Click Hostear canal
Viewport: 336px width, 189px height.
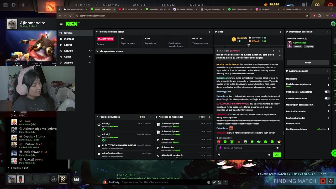coord(293,123)
